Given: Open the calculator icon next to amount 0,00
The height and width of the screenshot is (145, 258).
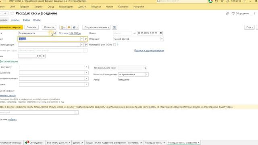Looking at the screenshot, I should [x=44, y=56].
